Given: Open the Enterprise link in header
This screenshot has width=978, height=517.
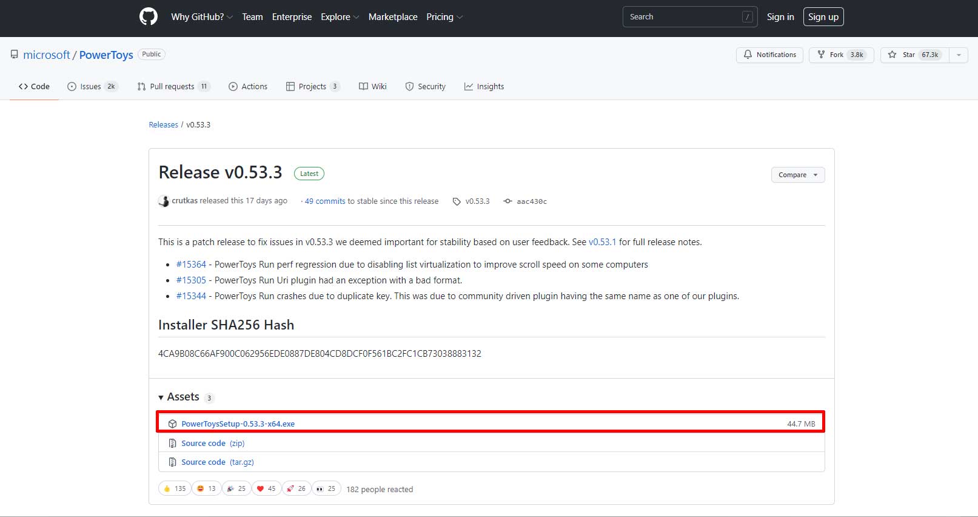Looking at the screenshot, I should click(x=292, y=17).
